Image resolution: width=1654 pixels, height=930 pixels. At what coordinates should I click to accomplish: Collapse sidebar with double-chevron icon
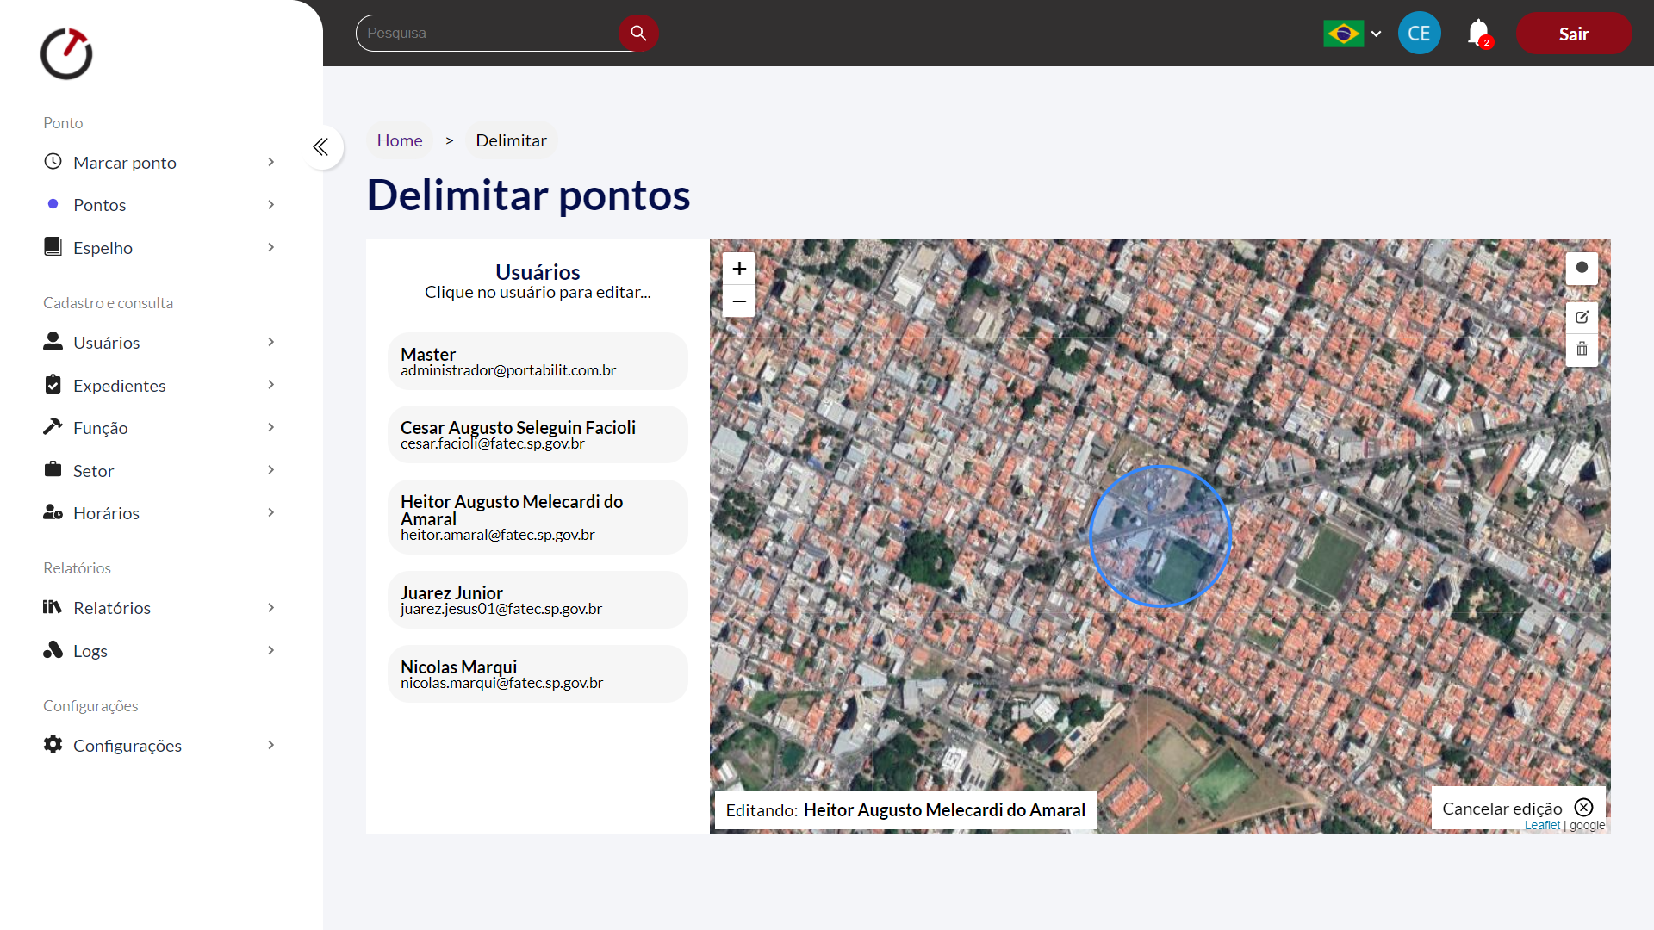pos(320,147)
